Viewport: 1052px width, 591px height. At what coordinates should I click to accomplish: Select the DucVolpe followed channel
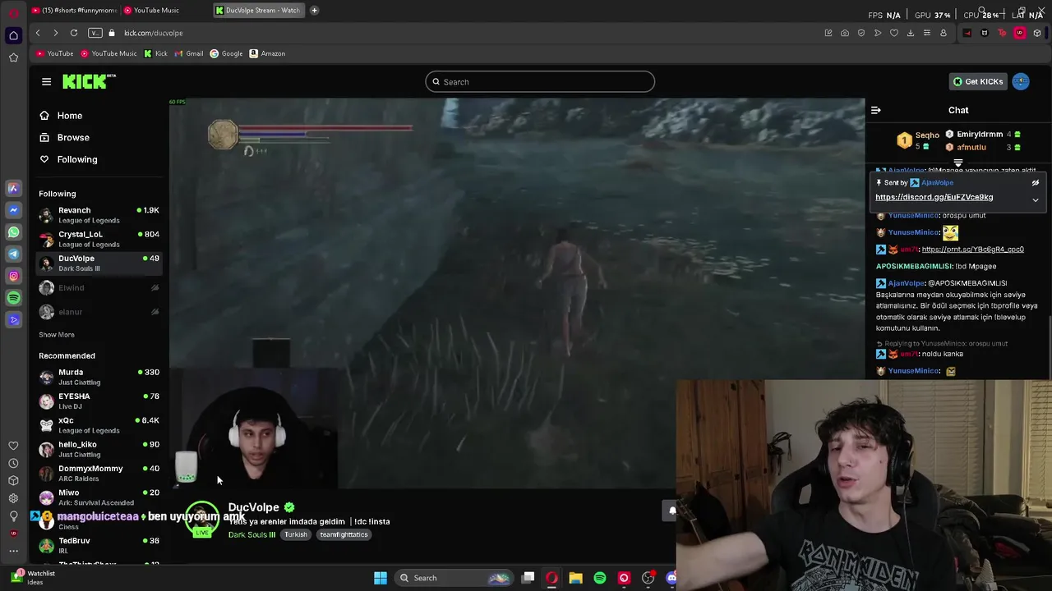[99, 263]
